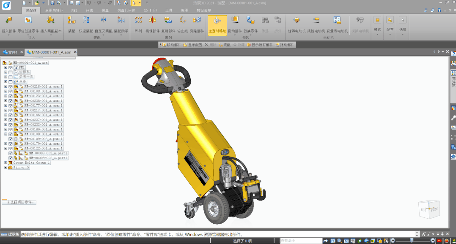Expand the Mirror_5 tree node
Viewport: 456px width, 244px height.
5,168
